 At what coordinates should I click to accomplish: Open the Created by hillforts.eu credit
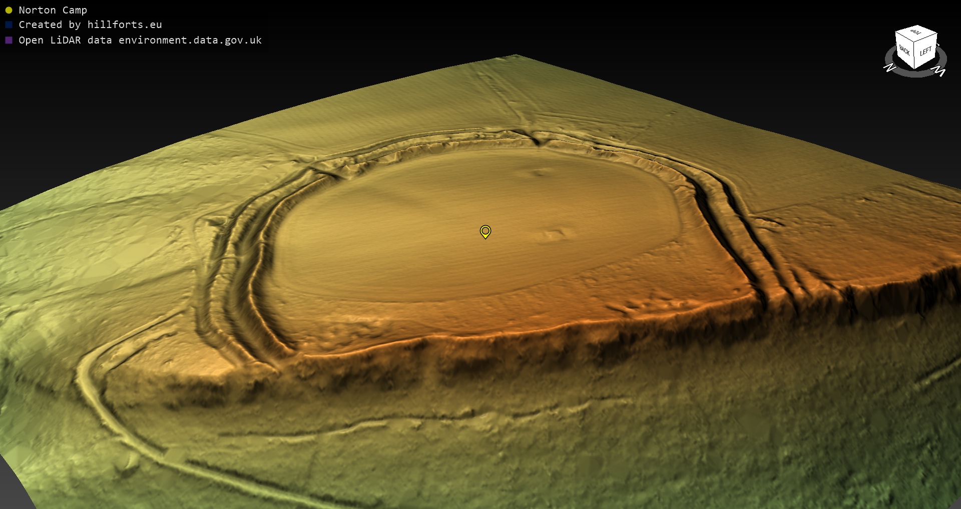tap(90, 25)
